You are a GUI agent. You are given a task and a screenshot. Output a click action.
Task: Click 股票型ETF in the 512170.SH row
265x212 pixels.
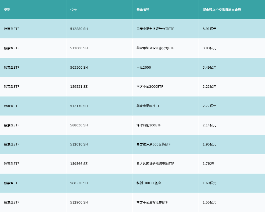pos(12,106)
